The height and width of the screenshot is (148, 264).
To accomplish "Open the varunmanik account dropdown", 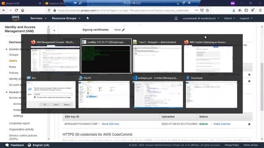I will (201, 18).
